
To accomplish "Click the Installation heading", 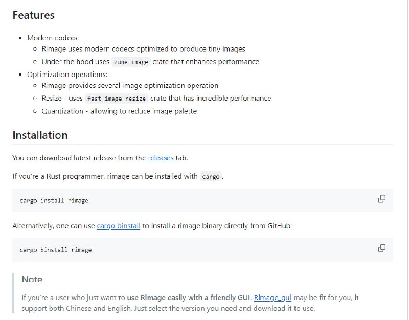I will point(40,135).
